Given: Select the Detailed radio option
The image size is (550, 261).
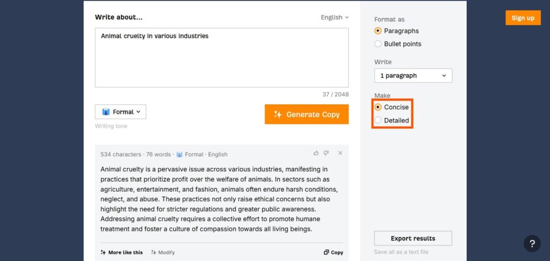Looking at the screenshot, I should (x=392, y=120).
